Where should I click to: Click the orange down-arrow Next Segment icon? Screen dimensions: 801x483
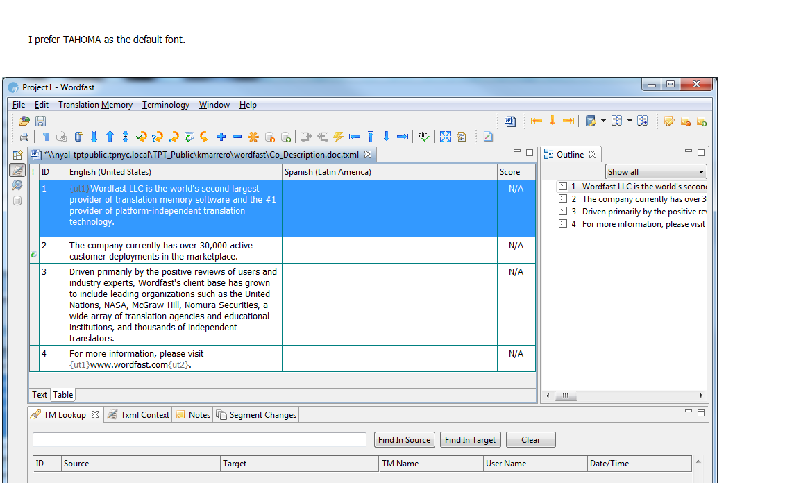pyautogui.click(x=552, y=121)
